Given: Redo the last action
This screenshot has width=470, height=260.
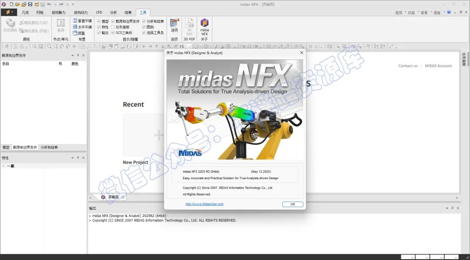Looking at the screenshot, I should (x=61, y=4).
